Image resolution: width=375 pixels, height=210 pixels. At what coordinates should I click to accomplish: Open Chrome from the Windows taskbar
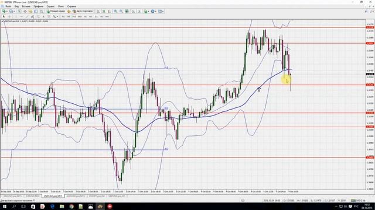coord(71,206)
